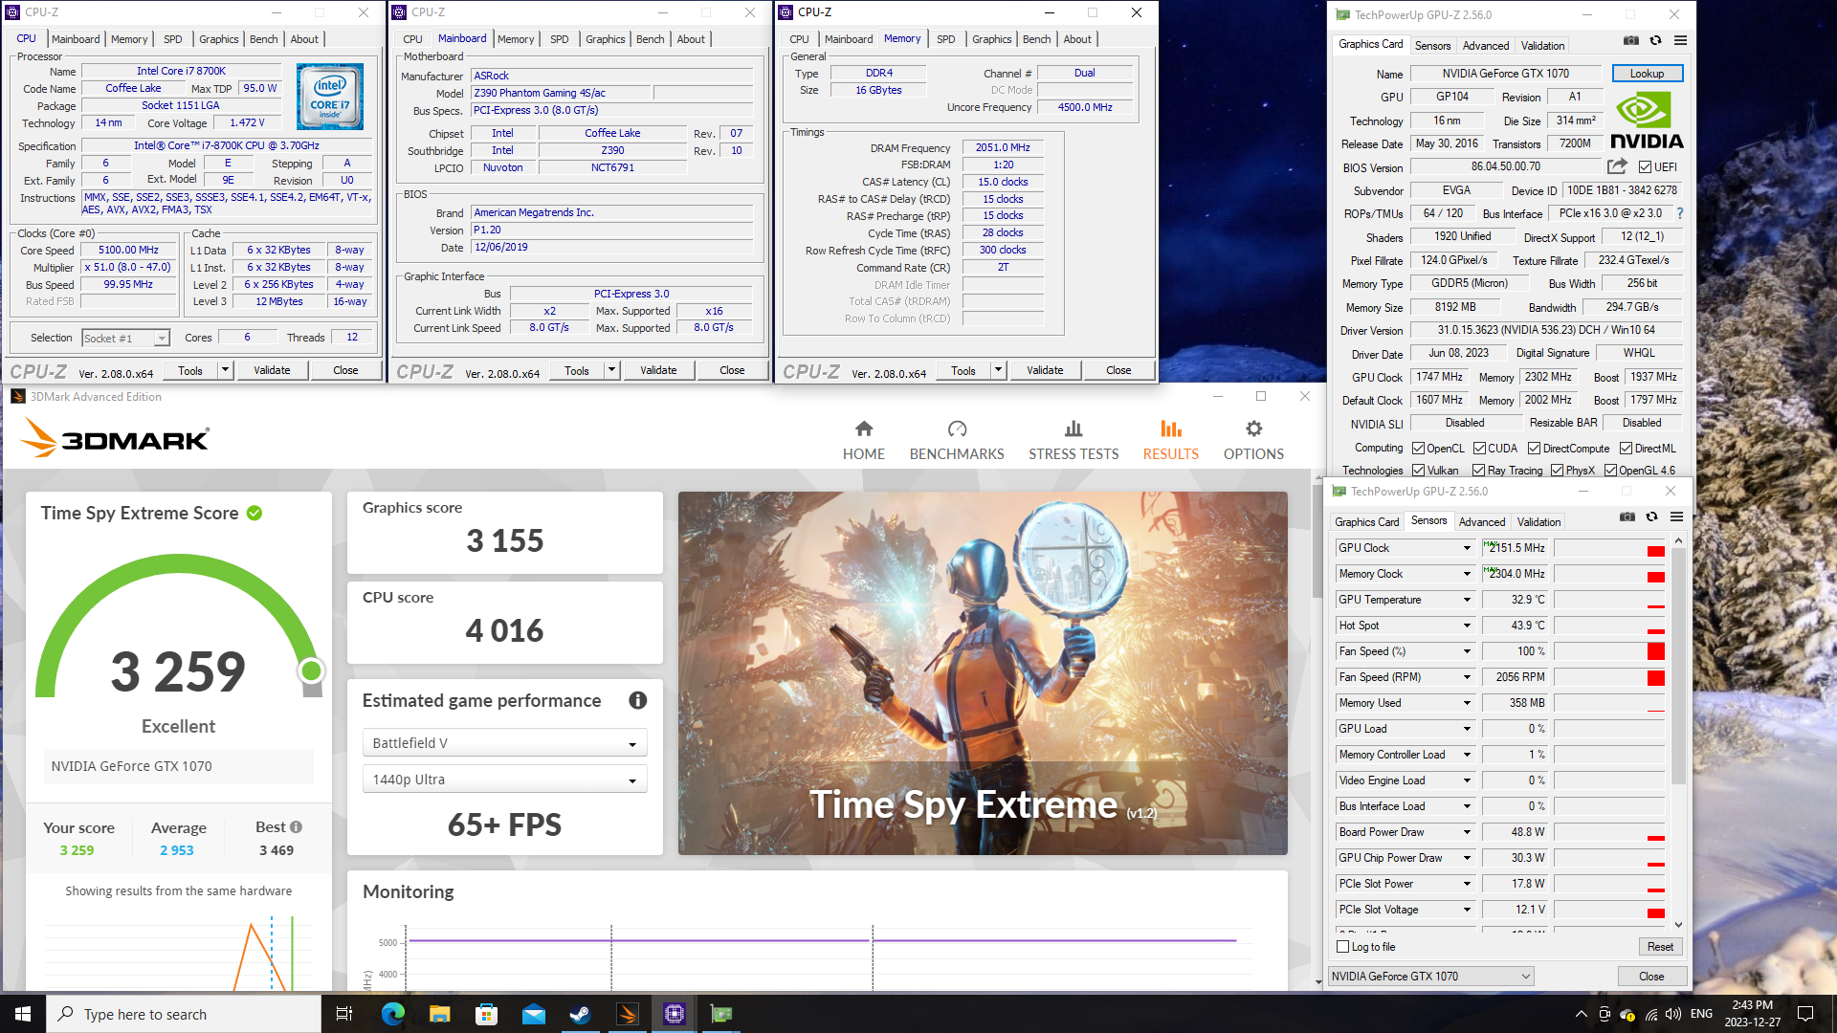Click Validate in first CPU-Z window
This screenshot has height=1033, width=1837.
click(x=272, y=370)
